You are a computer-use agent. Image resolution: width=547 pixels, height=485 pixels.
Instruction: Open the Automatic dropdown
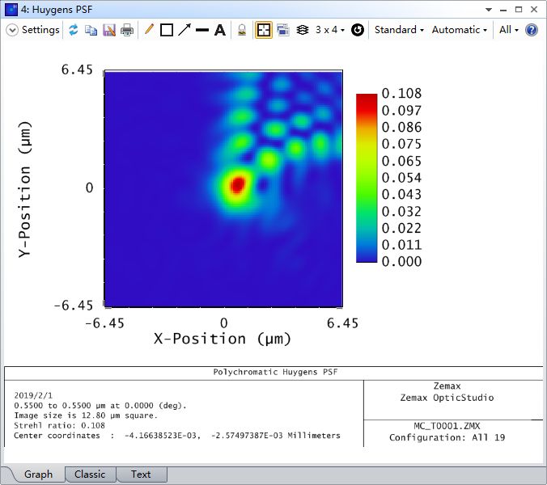pos(459,30)
